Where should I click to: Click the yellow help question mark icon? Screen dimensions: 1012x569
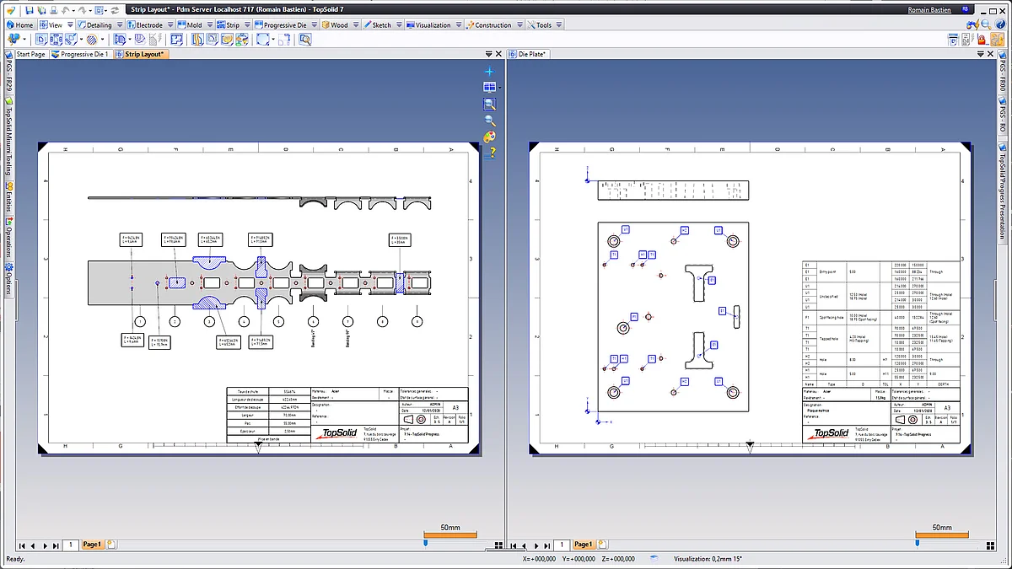[492, 153]
